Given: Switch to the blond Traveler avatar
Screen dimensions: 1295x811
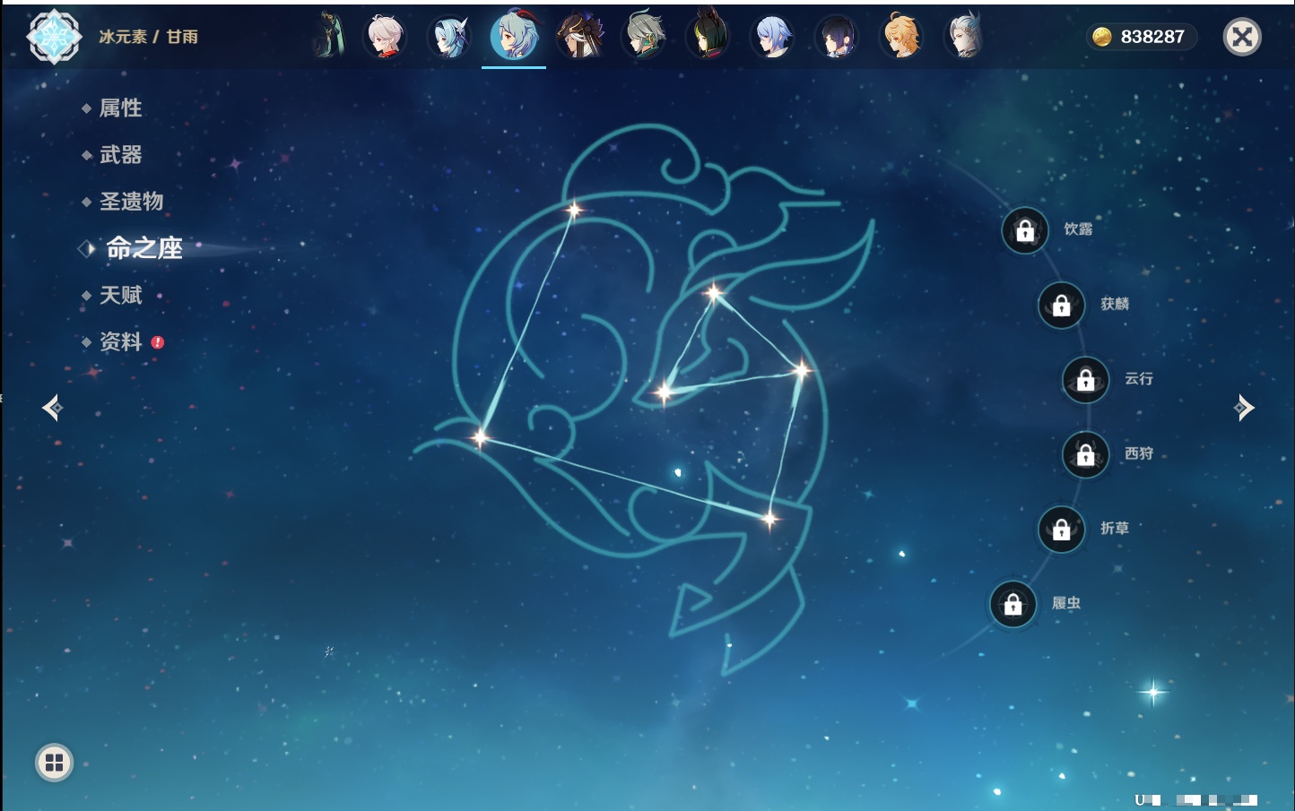Looking at the screenshot, I should click(901, 37).
